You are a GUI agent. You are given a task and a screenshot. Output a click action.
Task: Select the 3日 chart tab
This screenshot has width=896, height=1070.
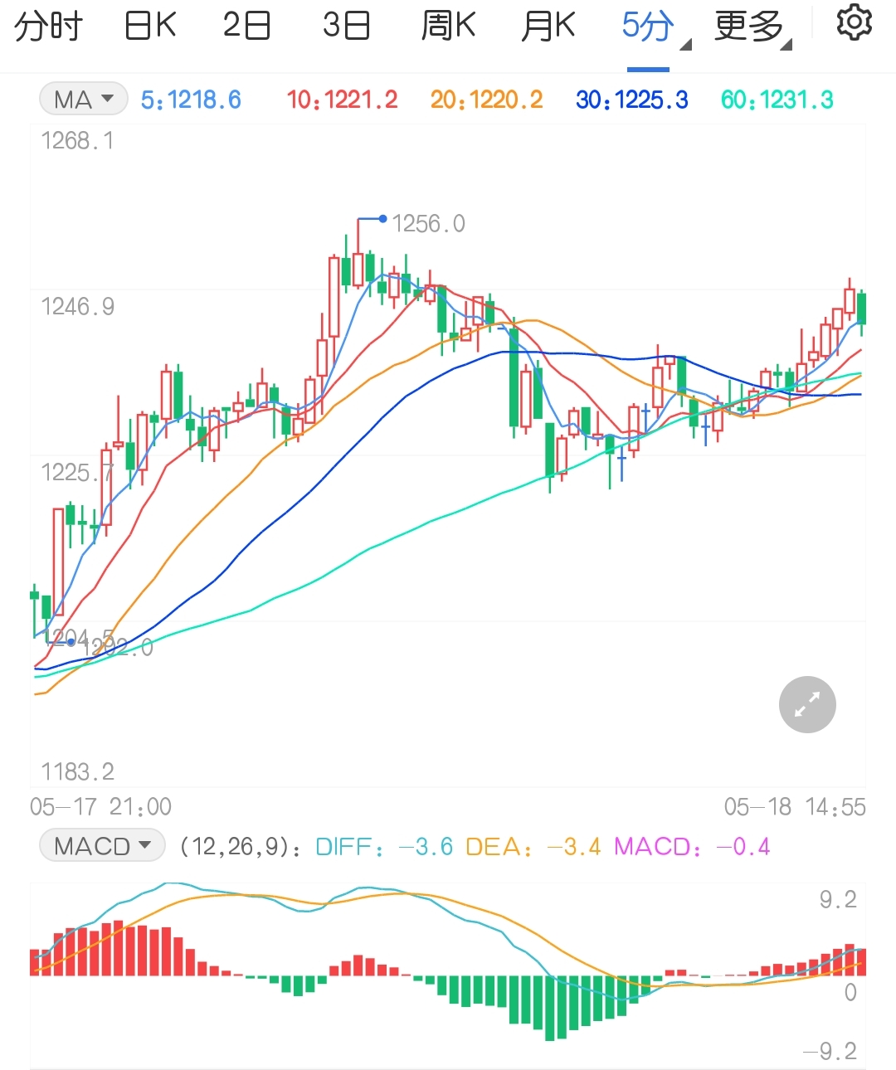(346, 27)
